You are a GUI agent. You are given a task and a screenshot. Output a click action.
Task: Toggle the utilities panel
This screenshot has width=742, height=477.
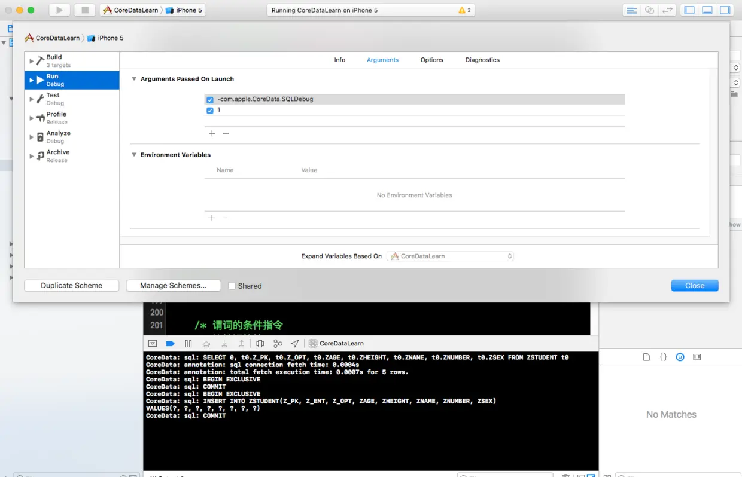[725, 10]
